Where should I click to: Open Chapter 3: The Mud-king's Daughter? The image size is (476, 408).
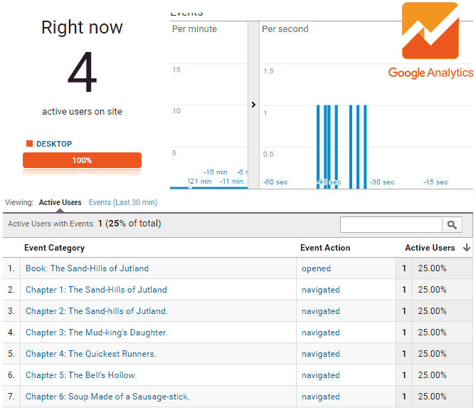pyautogui.click(x=96, y=333)
